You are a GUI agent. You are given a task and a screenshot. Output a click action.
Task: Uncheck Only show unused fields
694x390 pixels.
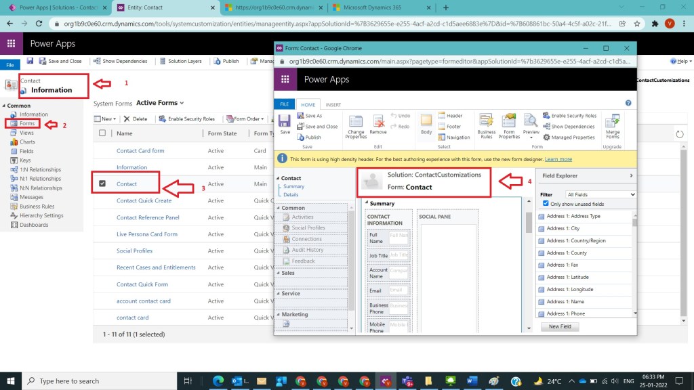point(546,204)
